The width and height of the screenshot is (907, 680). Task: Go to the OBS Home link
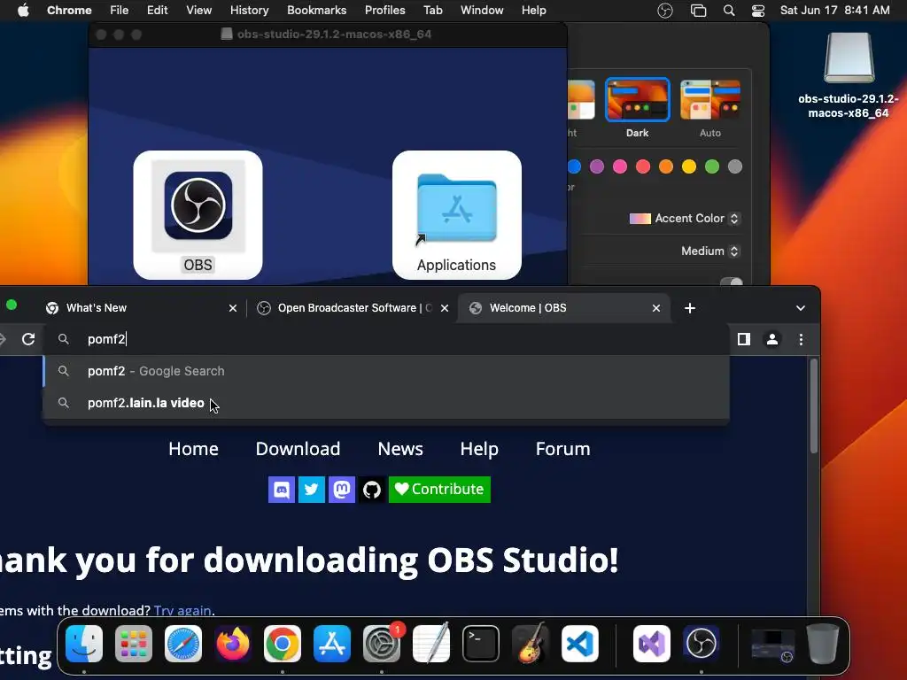tap(194, 449)
